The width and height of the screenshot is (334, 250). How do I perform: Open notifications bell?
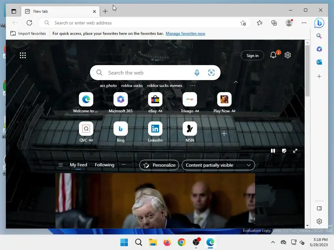273,55
